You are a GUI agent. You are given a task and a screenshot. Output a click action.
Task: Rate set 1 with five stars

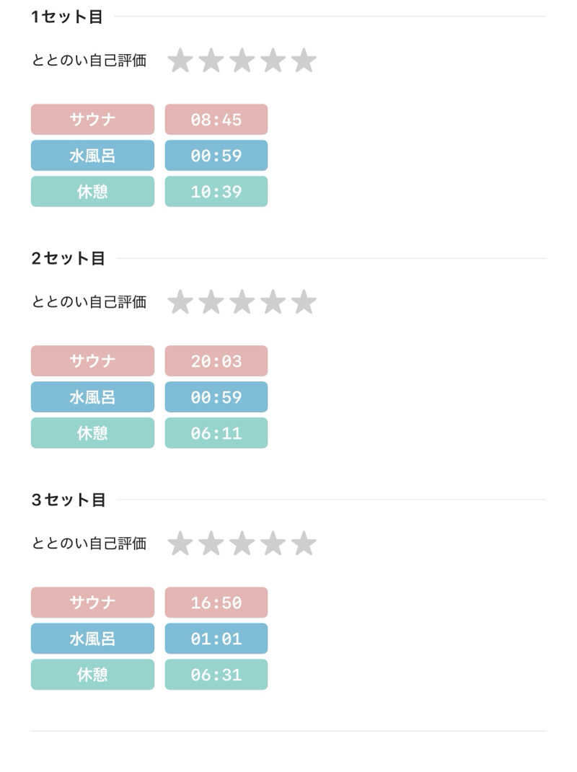[x=304, y=61]
